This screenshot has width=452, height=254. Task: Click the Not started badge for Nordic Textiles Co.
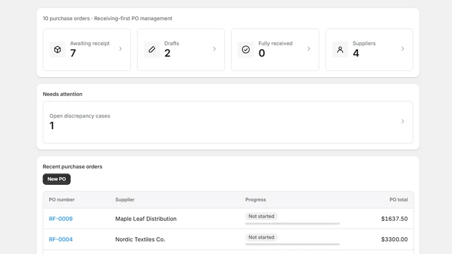point(261,237)
